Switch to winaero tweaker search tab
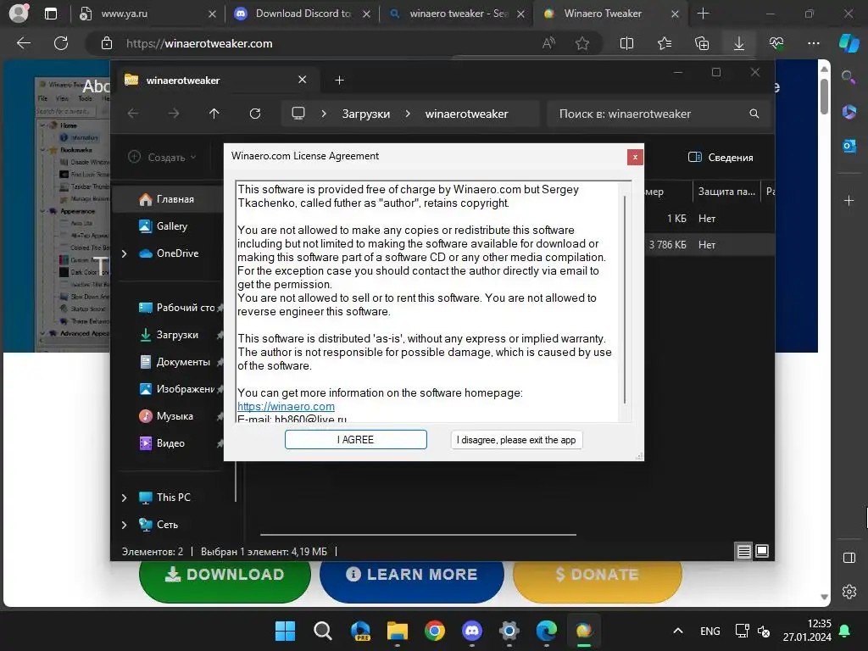The image size is (868, 651). pyautogui.click(x=456, y=14)
